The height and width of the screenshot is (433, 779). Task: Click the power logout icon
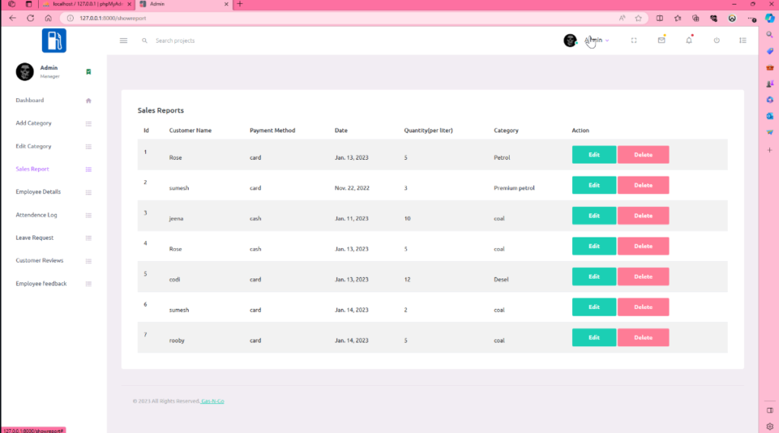(x=717, y=40)
